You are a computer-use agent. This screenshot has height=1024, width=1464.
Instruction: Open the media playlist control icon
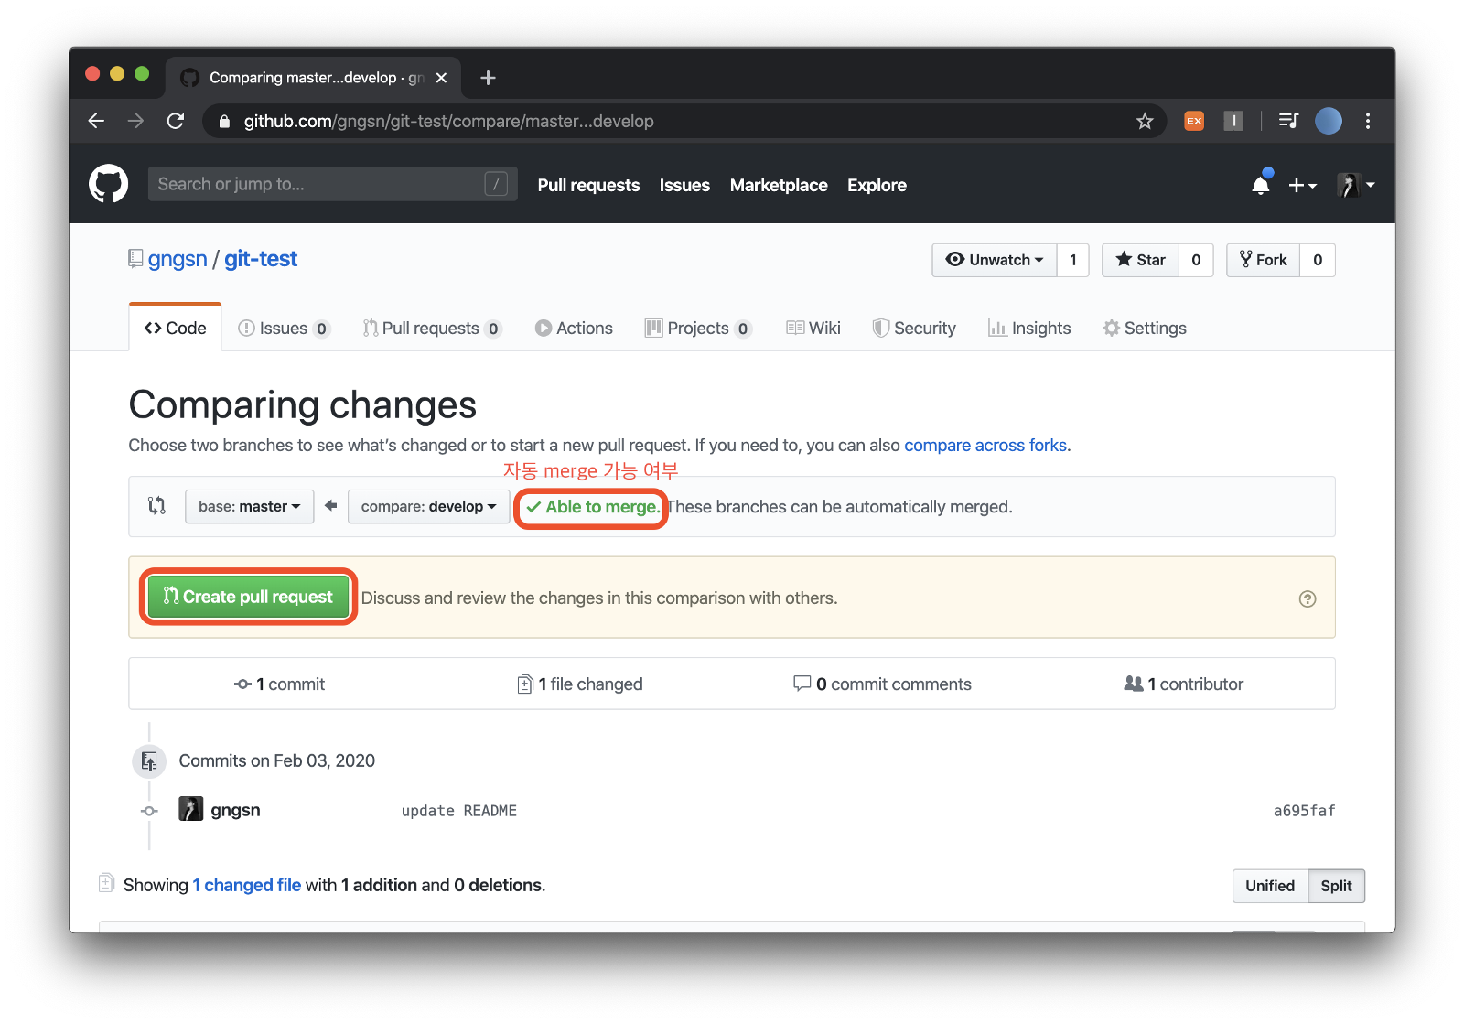click(1288, 121)
